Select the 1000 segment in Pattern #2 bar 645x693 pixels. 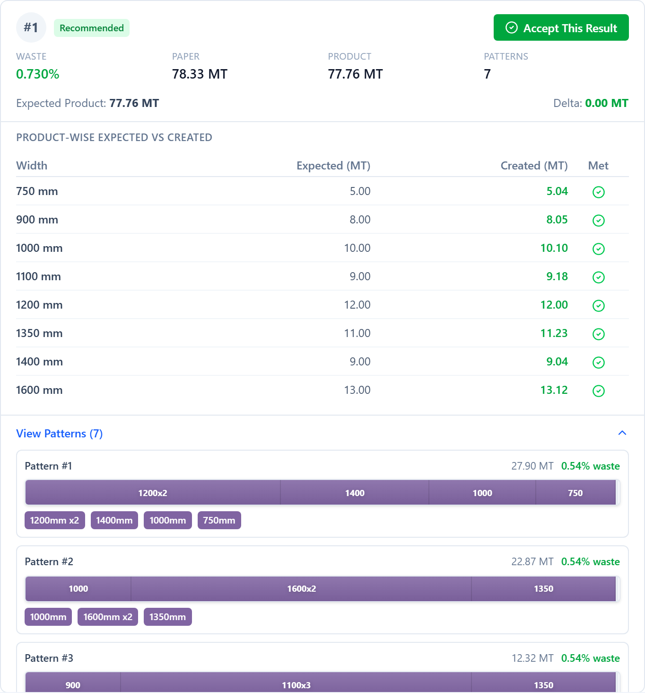tap(78, 588)
